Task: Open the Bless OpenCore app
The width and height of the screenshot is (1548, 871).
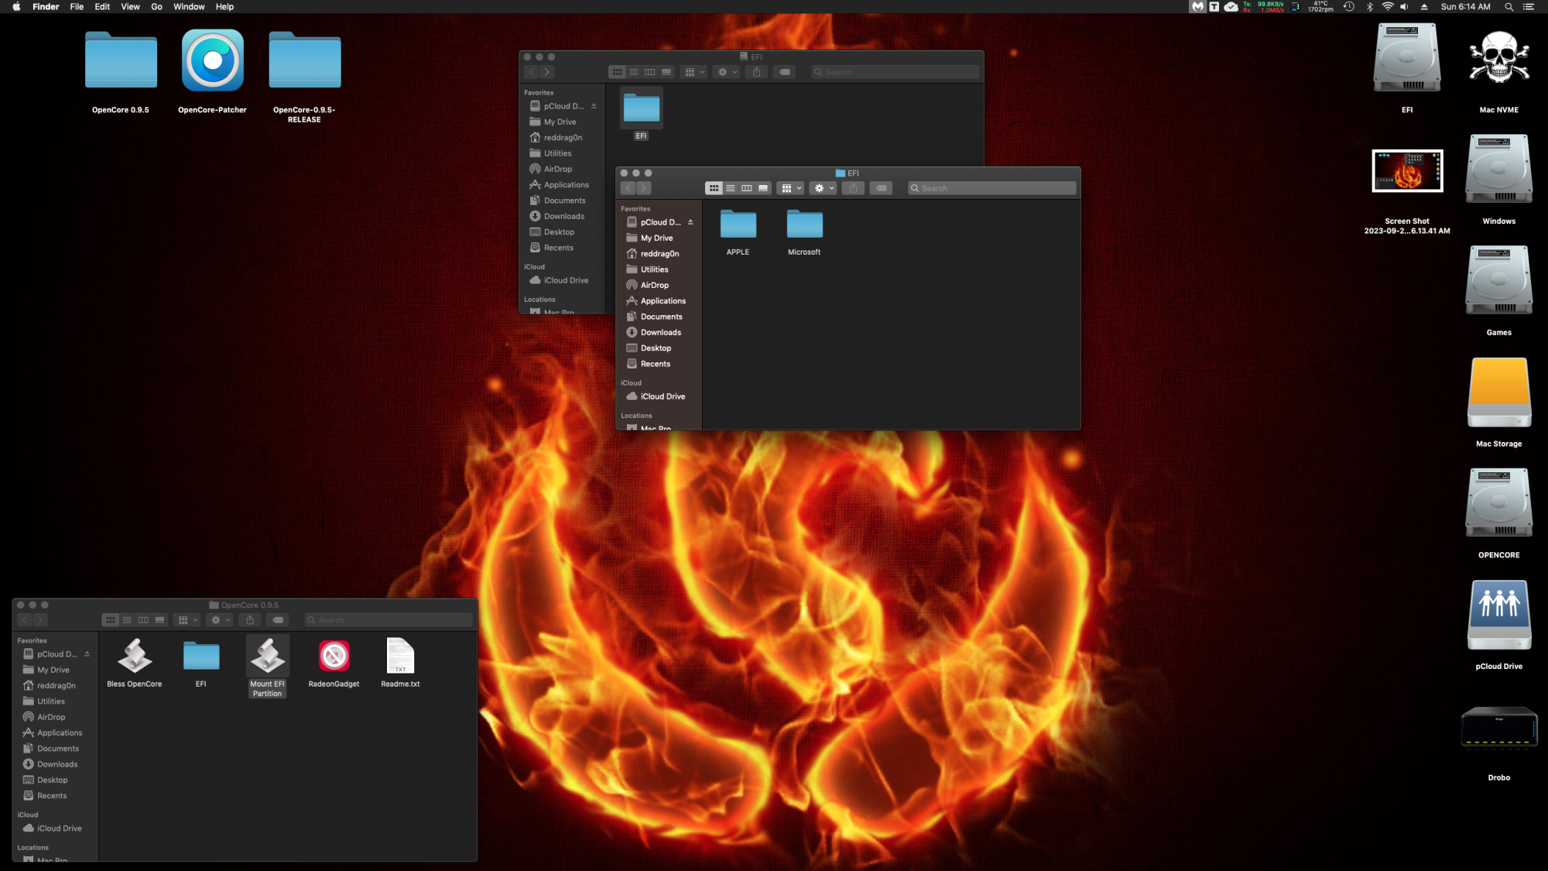Action: click(134, 657)
